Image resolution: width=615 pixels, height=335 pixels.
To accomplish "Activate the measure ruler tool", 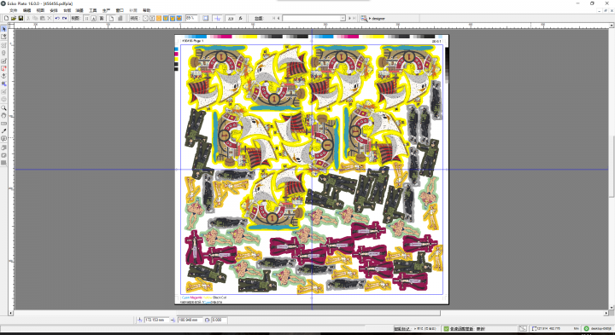I will (4, 124).
